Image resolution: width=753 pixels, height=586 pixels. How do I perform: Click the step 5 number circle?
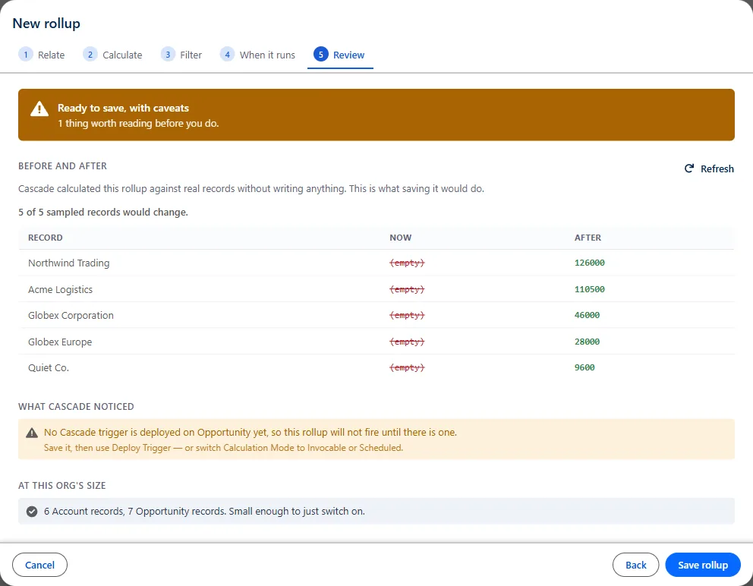click(321, 55)
